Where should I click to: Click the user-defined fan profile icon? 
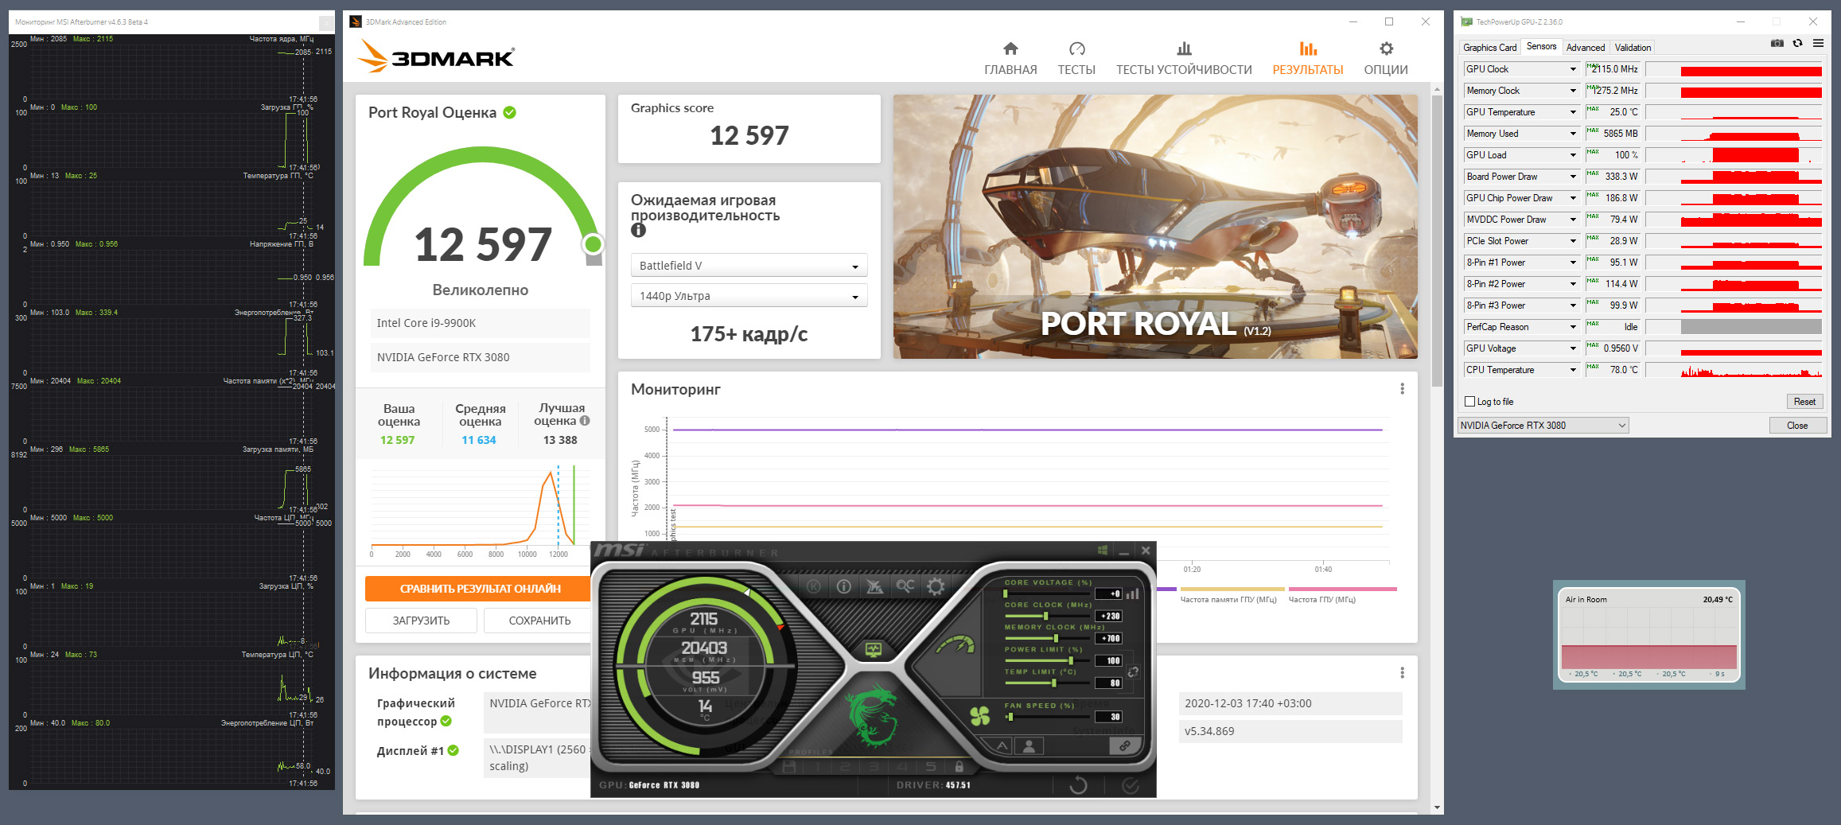pos(1029,746)
